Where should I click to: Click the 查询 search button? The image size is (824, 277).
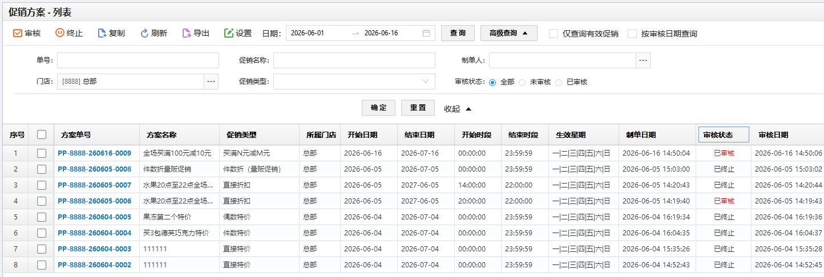(458, 33)
